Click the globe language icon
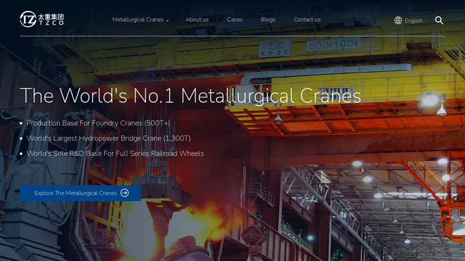465x261 pixels. (398, 20)
